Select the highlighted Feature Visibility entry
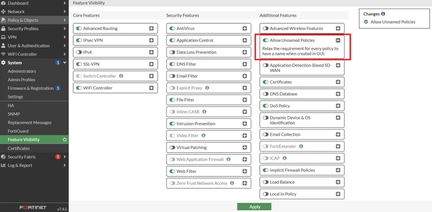This screenshot has width=432, height=212. click(x=34, y=140)
